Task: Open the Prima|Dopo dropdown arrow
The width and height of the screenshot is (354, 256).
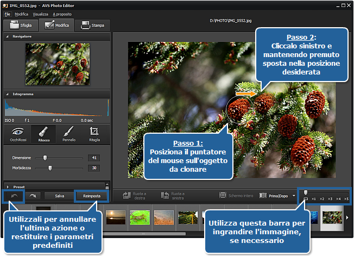Action: (294, 195)
